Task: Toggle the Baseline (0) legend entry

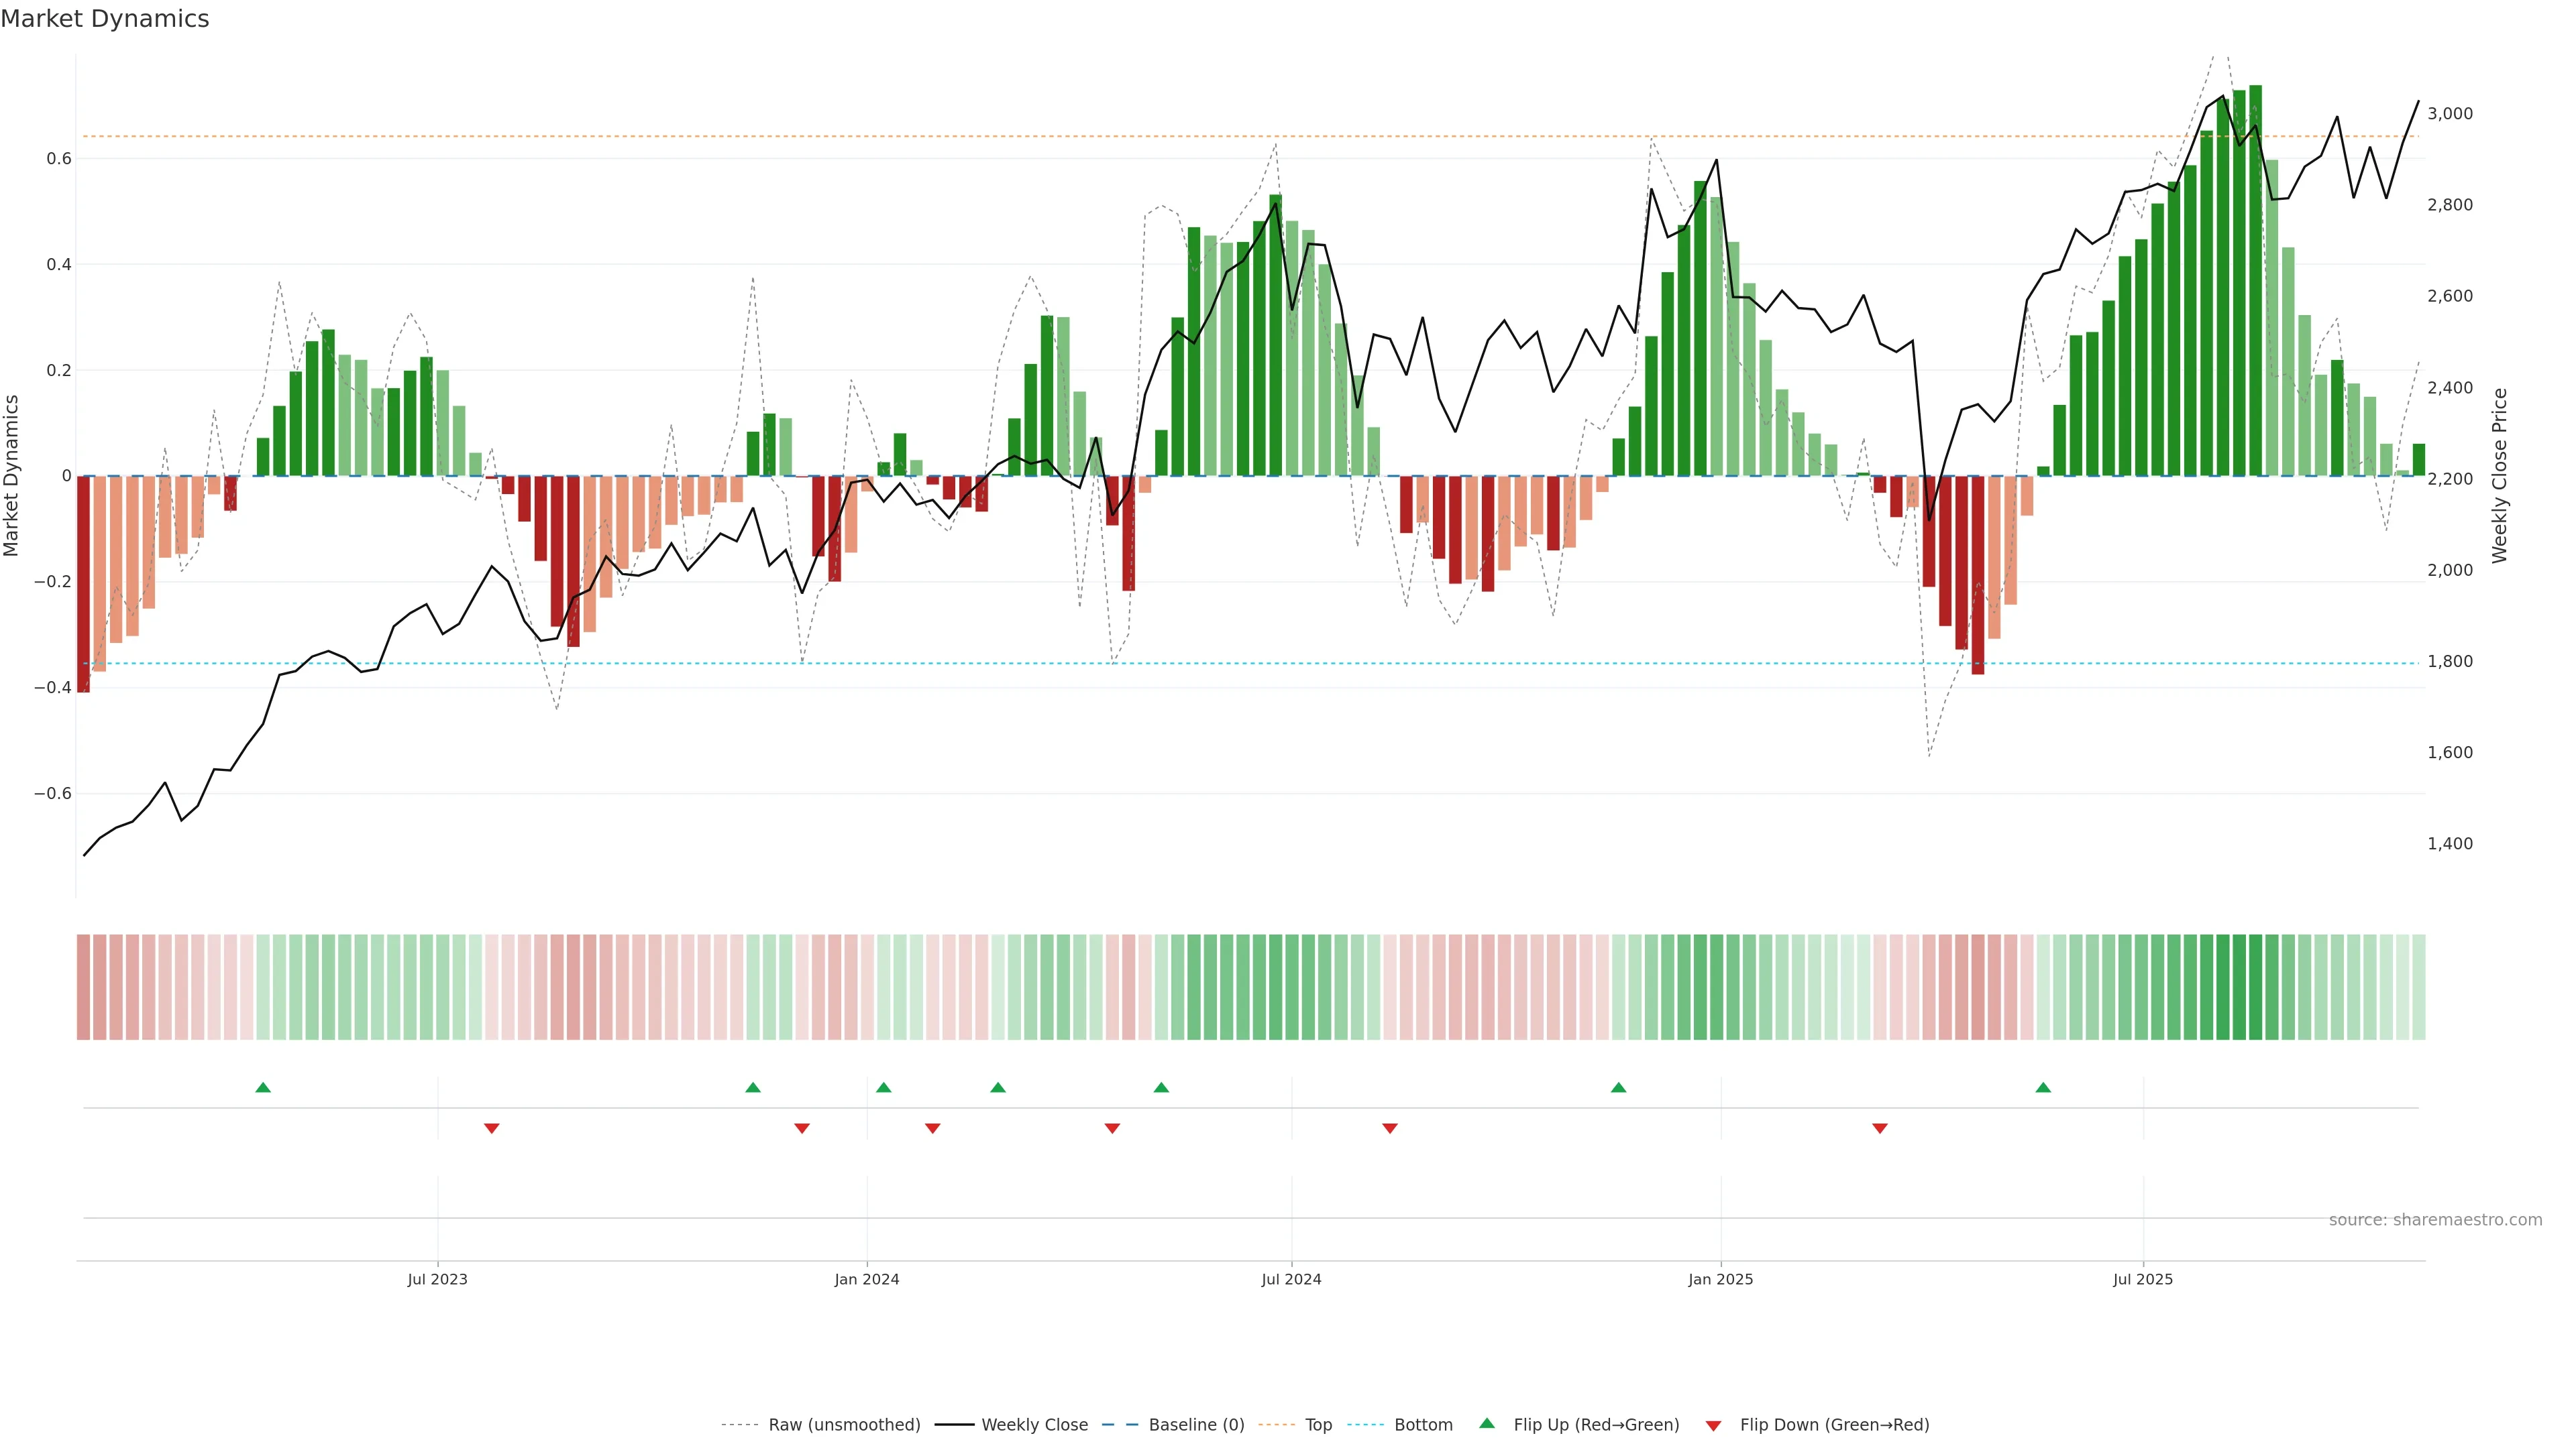Action: point(1196,1425)
